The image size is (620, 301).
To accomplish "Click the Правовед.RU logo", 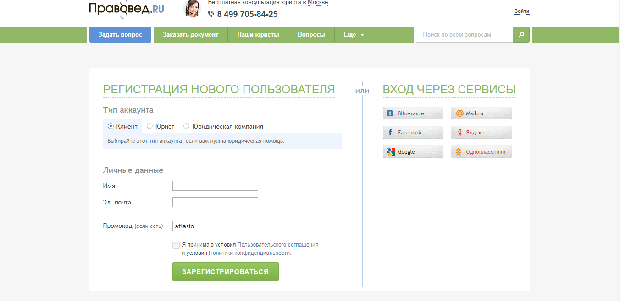I will (126, 9).
